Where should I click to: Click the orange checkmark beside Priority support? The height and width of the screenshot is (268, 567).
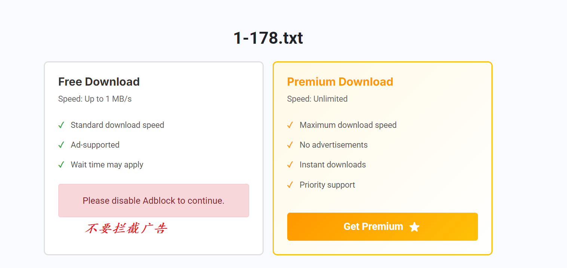coord(290,185)
